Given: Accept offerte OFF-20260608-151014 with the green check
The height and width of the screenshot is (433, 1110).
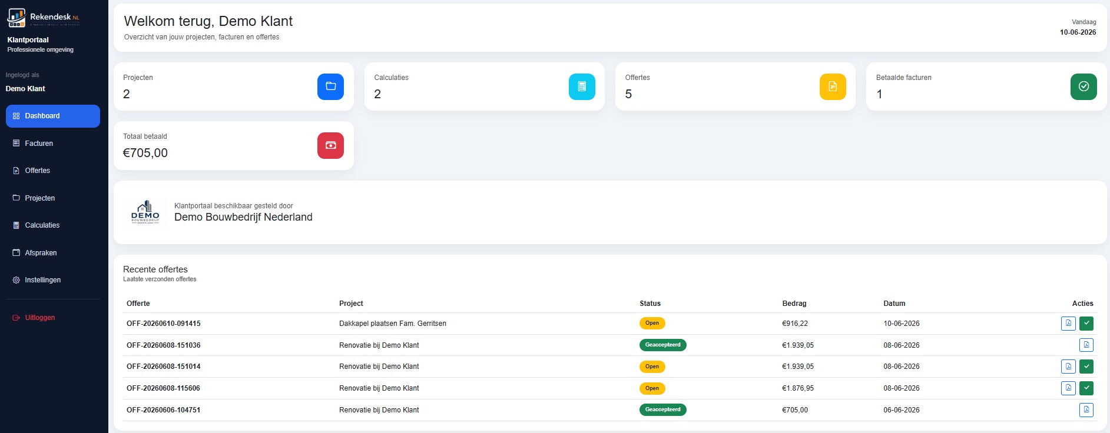Looking at the screenshot, I should [x=1086, y=367].
